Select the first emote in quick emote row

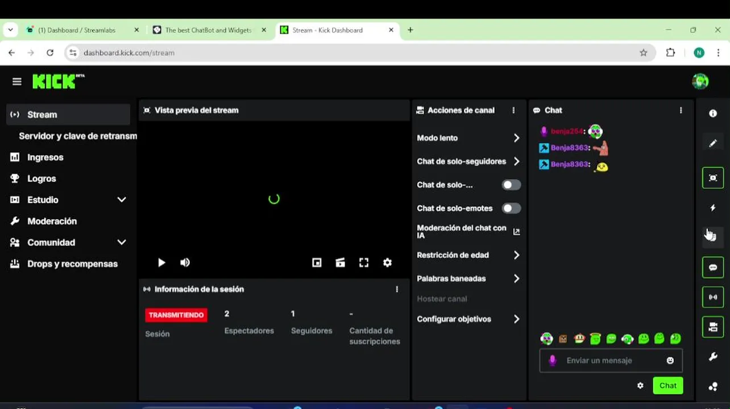[546, 339]
